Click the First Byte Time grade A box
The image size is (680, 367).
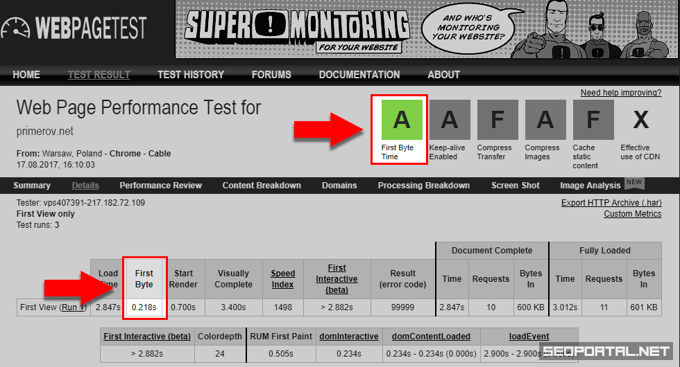pyautogui.click(x=402, y=120)
